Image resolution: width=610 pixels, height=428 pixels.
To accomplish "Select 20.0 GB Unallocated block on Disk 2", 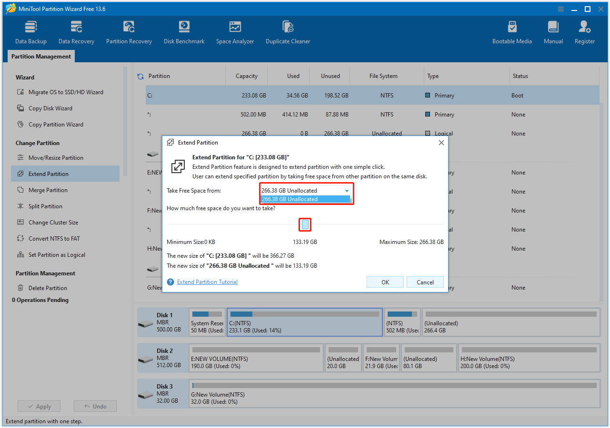I will coord(343,358).
